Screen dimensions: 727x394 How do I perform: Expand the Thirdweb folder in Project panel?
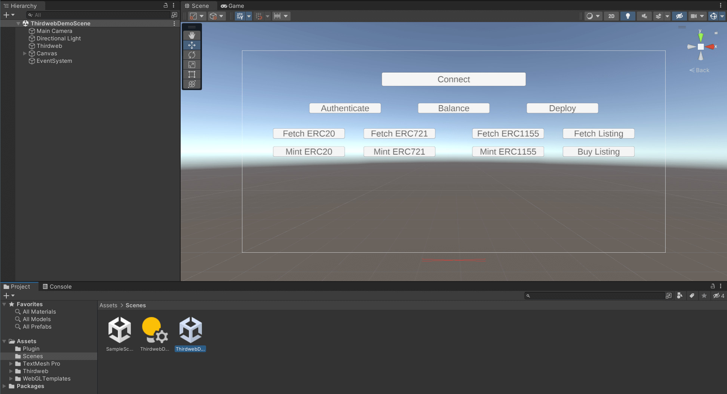(x=11, y=371)
